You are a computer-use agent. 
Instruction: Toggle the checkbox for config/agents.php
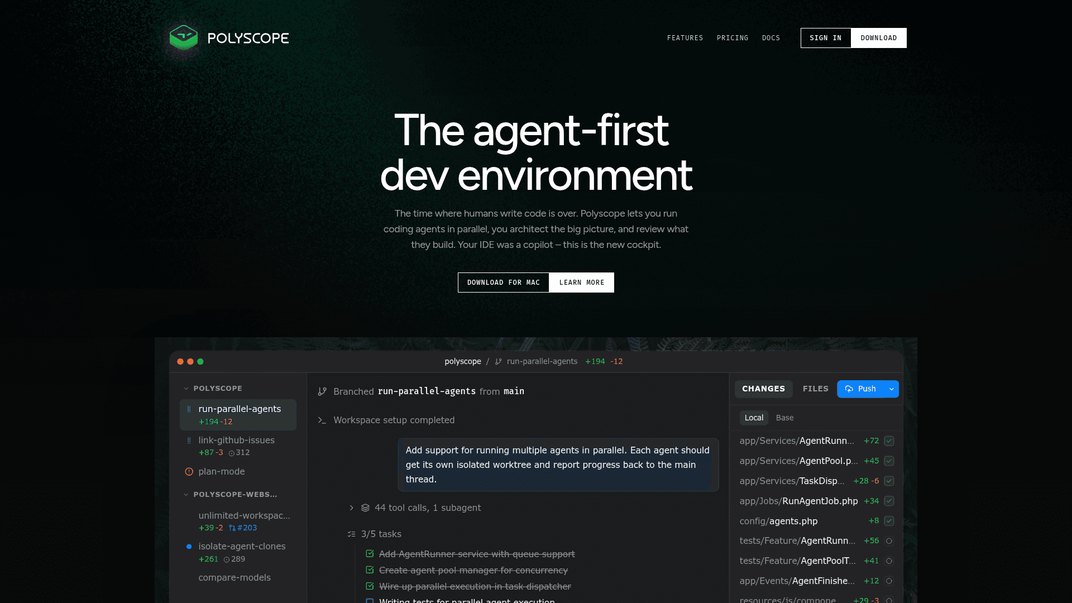[x=889, y=521]
